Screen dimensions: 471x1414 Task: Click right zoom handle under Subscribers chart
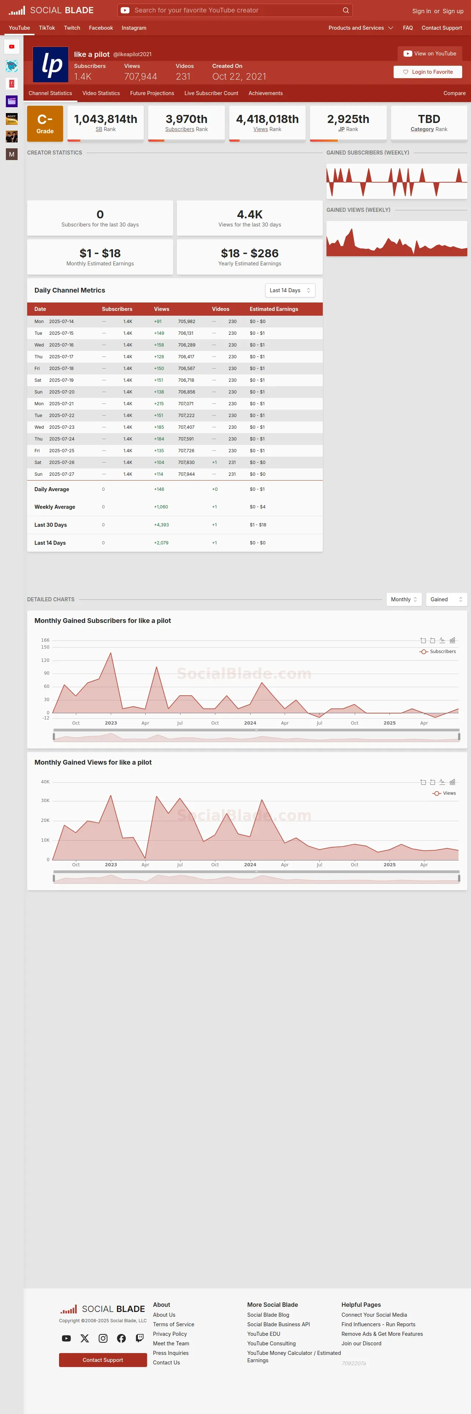tap(459, 737)
